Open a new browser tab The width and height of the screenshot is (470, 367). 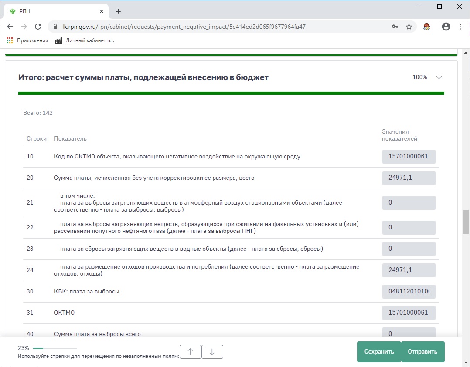(x=118, y=11)
